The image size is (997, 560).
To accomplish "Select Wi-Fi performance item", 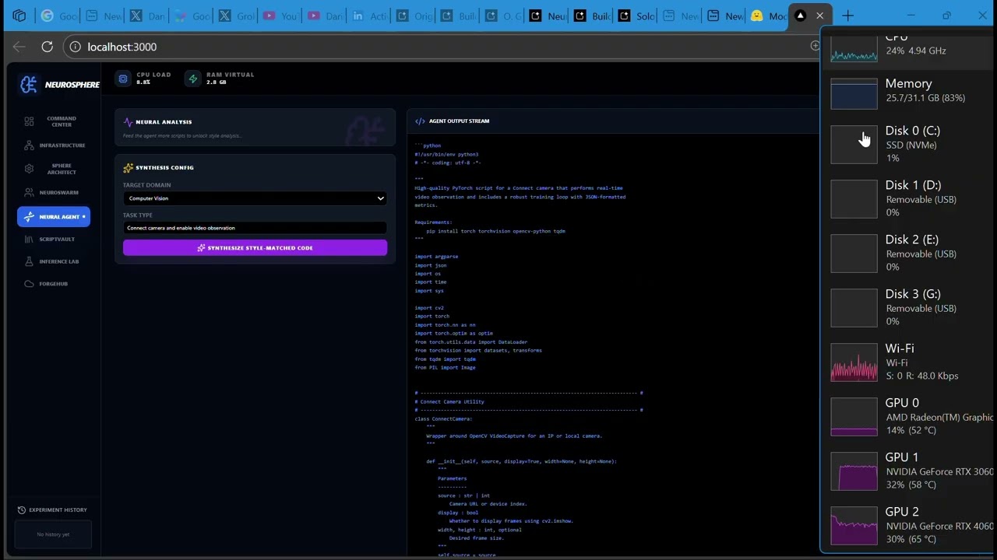I will [x=908, y=362].
